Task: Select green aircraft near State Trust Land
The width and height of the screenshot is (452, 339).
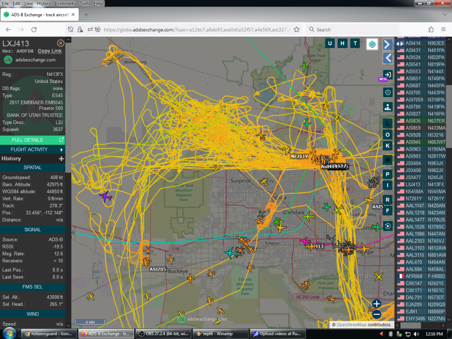Action: [x=304, y=67]
